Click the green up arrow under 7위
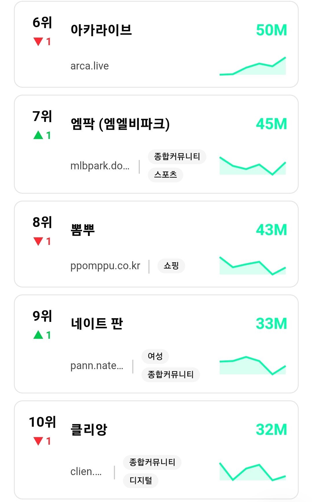Screen dimensions: 312x502 coord(38,135)
